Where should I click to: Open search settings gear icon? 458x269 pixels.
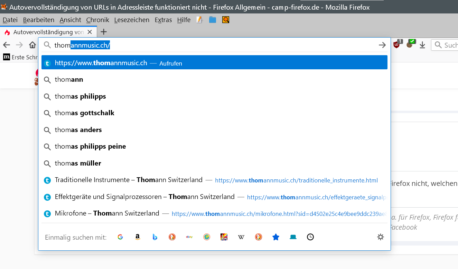(x=381, y=237)
